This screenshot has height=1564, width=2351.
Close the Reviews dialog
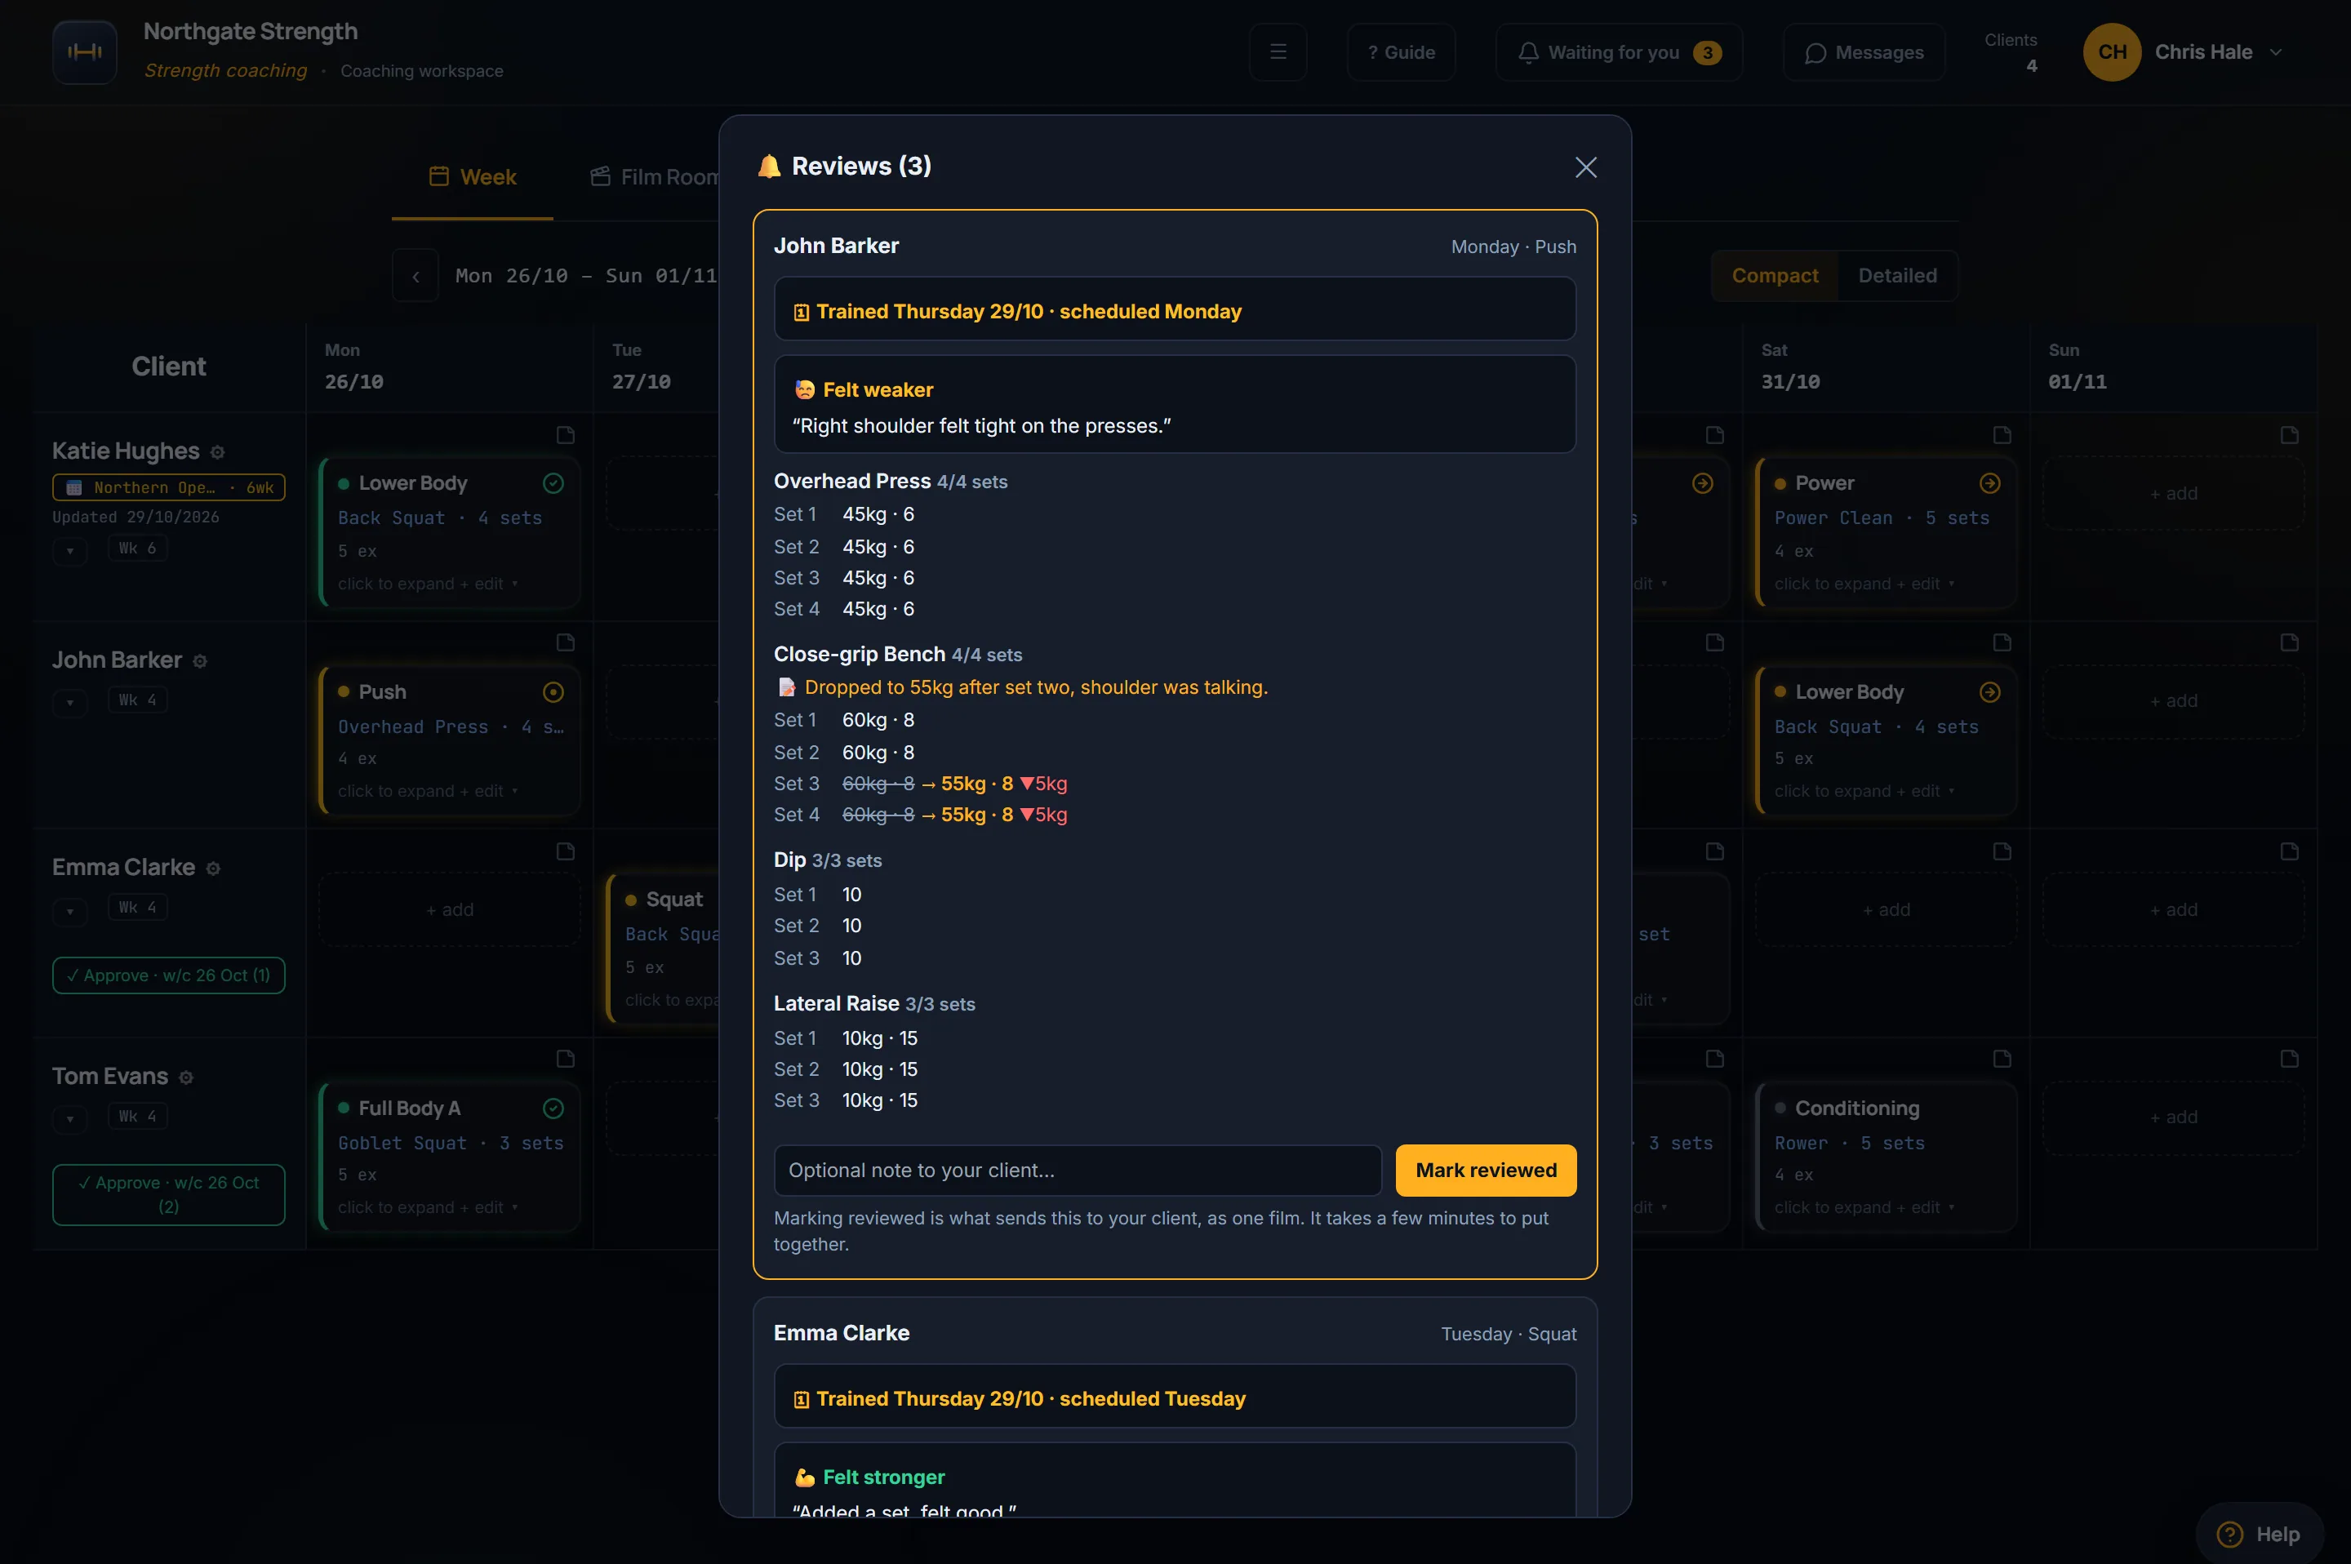click(x=1585, y=167)
